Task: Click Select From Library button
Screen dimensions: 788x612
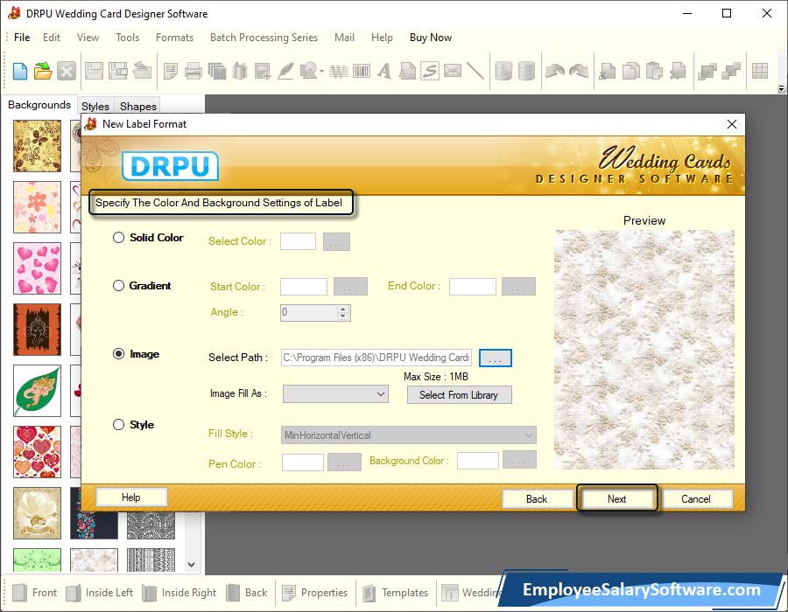Action: click(x=459, y=395)
